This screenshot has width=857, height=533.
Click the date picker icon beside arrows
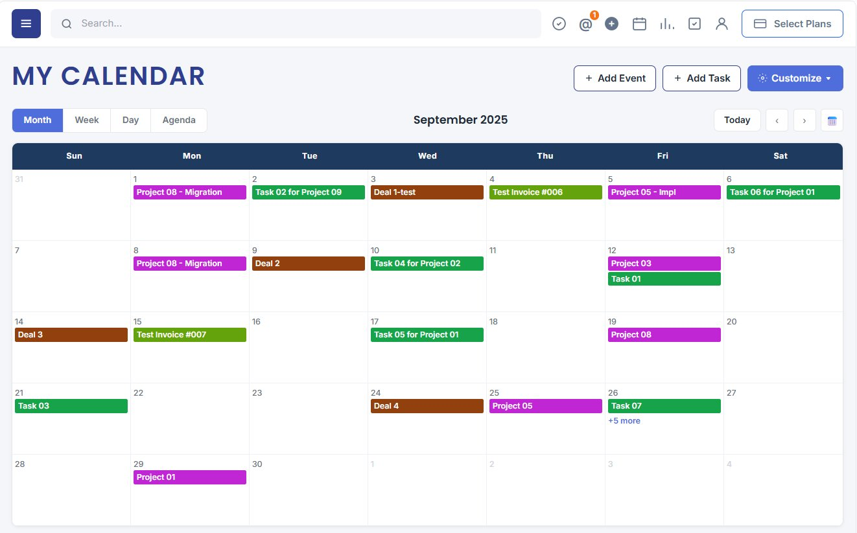[x=832, y=120]
